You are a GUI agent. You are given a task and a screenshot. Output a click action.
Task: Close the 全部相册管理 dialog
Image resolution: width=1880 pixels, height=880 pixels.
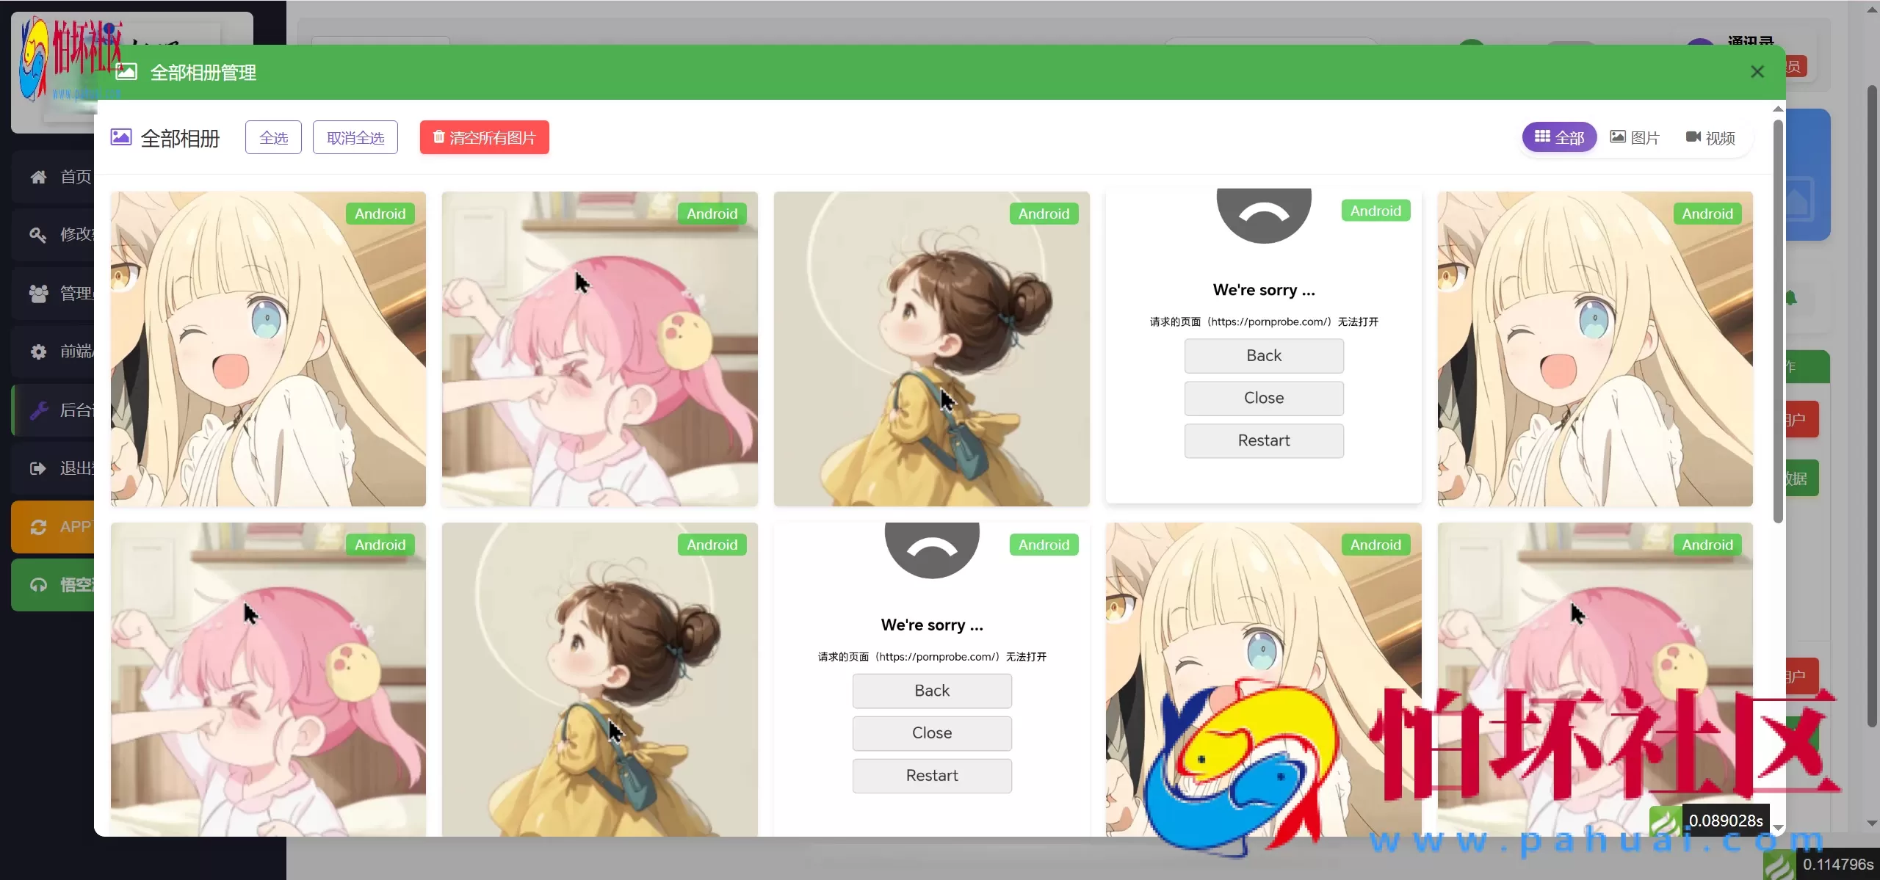pos(1757,72)
